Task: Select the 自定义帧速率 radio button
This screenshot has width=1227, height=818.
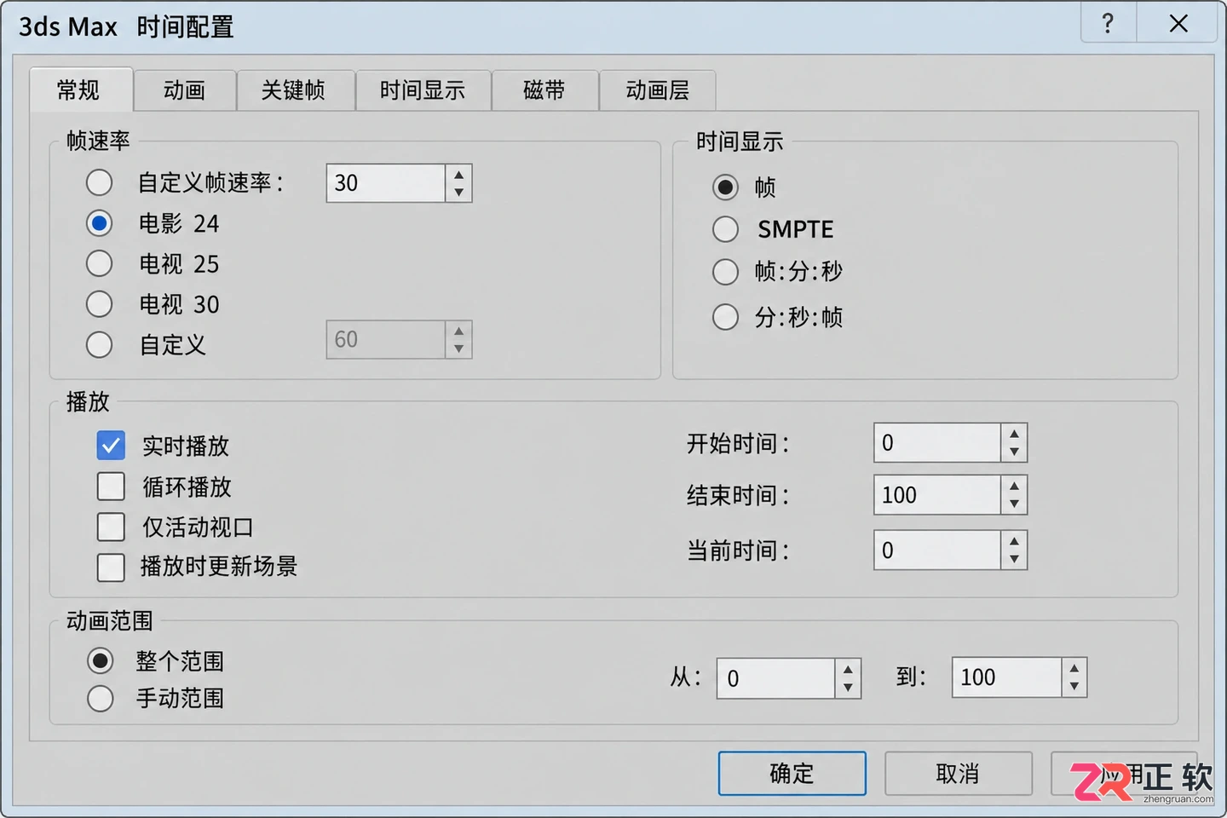Action: pyautogui.click(x=100, y=182)
